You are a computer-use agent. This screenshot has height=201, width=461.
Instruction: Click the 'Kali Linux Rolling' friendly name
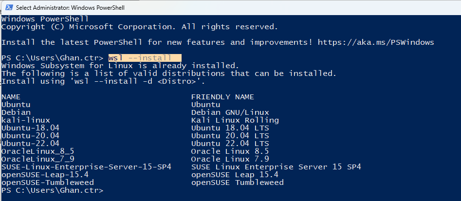click(235, 120)
